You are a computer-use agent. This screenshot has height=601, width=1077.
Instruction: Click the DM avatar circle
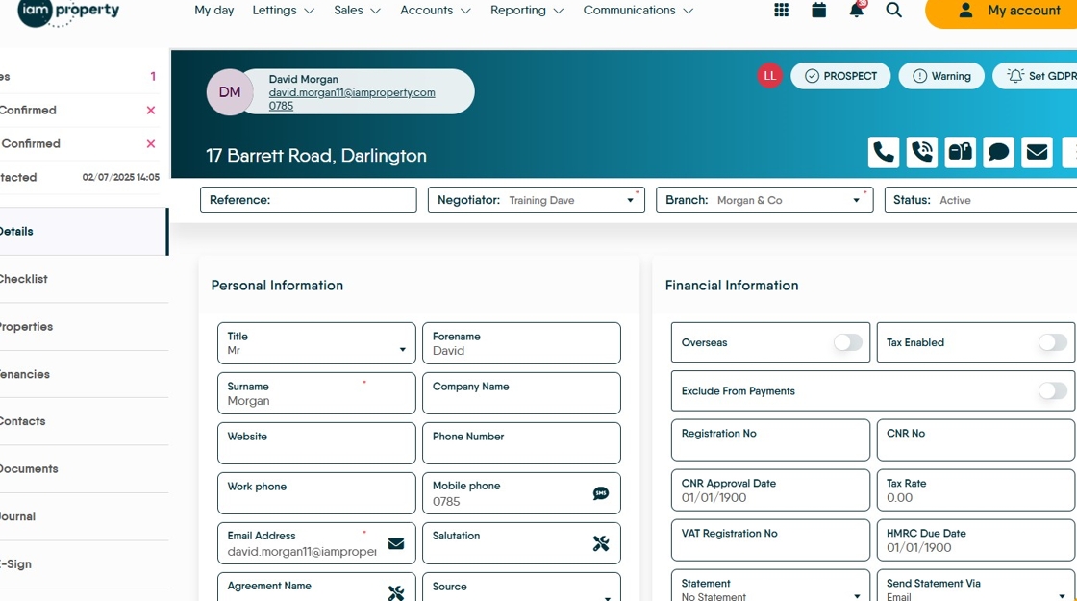click(230, 92)
